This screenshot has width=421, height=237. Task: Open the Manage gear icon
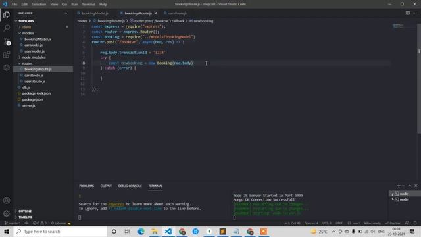point(7,213)
